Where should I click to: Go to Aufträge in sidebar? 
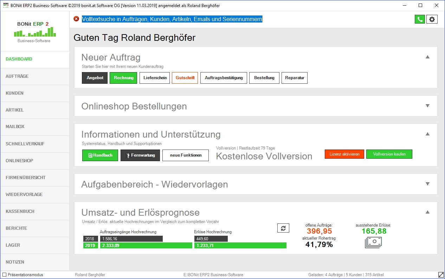35,76
